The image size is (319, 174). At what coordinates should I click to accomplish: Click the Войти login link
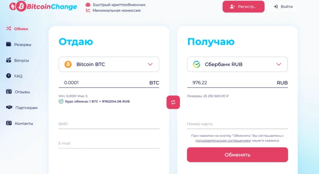tap(283, 7)
